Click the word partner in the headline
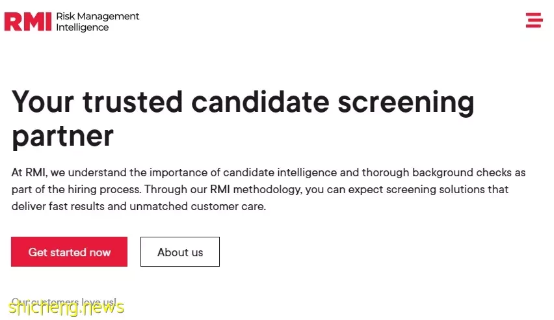This screenshot has height=320, width=554. pos(62,137)
